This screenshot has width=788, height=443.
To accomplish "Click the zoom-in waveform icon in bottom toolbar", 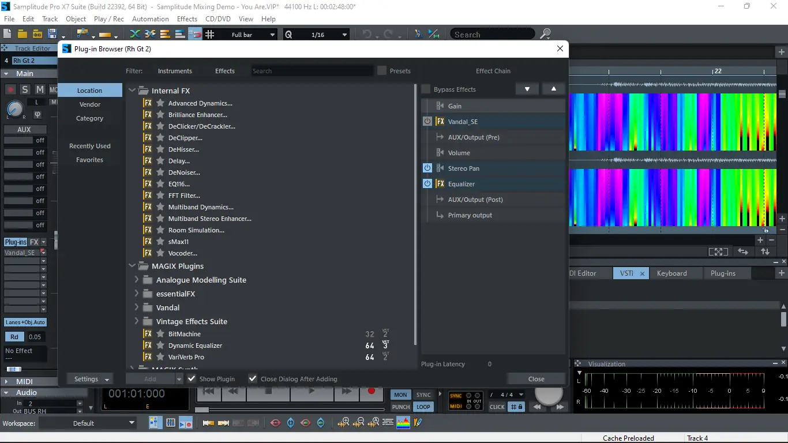I will [x=344, y=423].
